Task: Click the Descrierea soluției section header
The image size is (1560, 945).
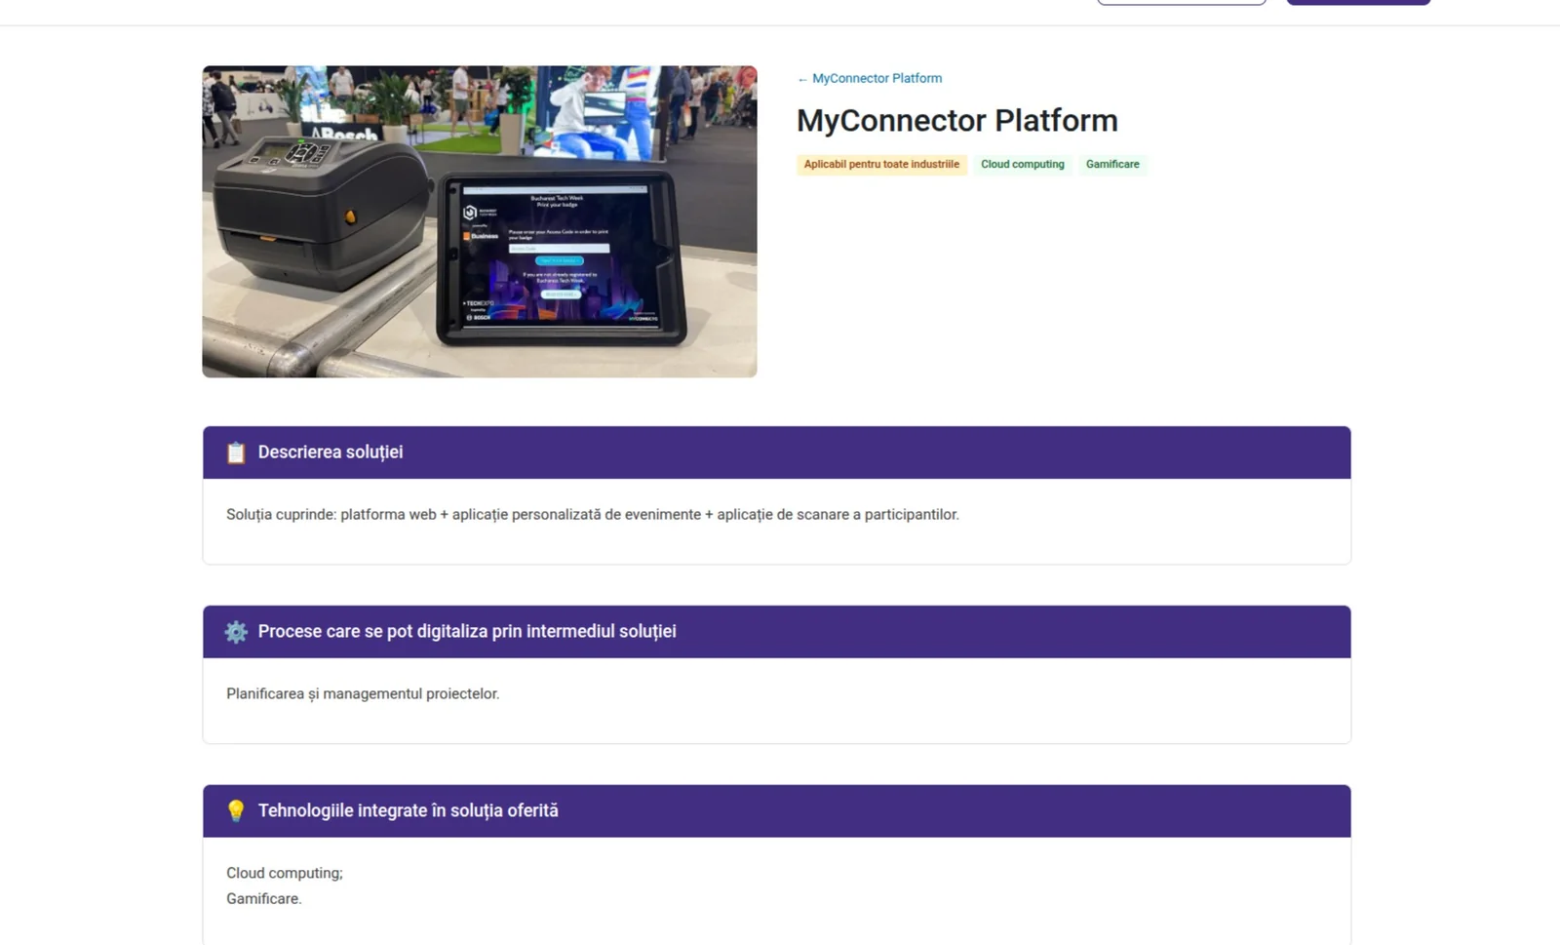Action: click(777, 453)
